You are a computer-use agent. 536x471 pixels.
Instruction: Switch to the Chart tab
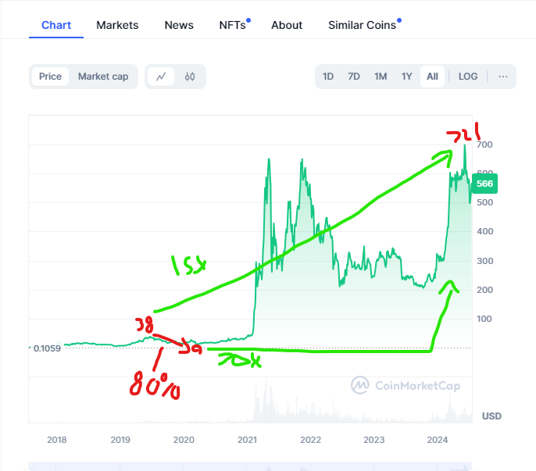[x=56, y=25]
